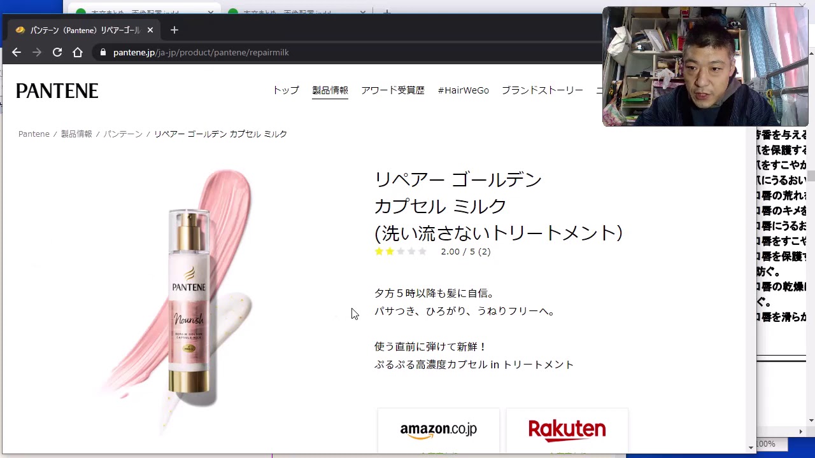The height and width of the screenshot is (458, 815).
Task: Open the 製品情報 menu item
Action: click(330, 90)
